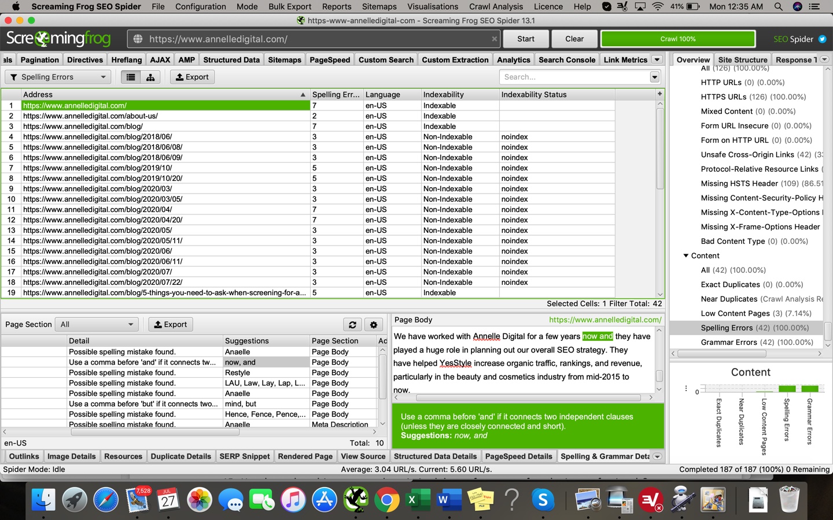Click the main table vertical scrollbar

click(660, 149)
